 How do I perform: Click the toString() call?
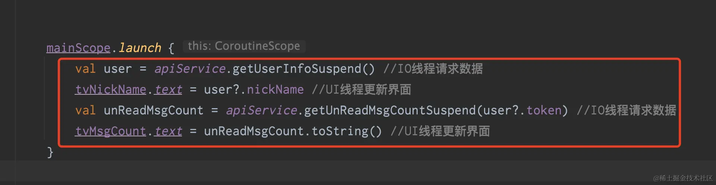(347, 131)
